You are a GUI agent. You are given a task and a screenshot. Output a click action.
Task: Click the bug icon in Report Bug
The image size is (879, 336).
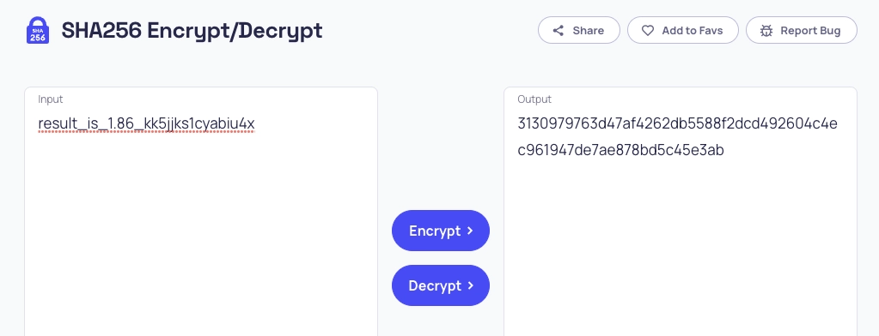766,31
